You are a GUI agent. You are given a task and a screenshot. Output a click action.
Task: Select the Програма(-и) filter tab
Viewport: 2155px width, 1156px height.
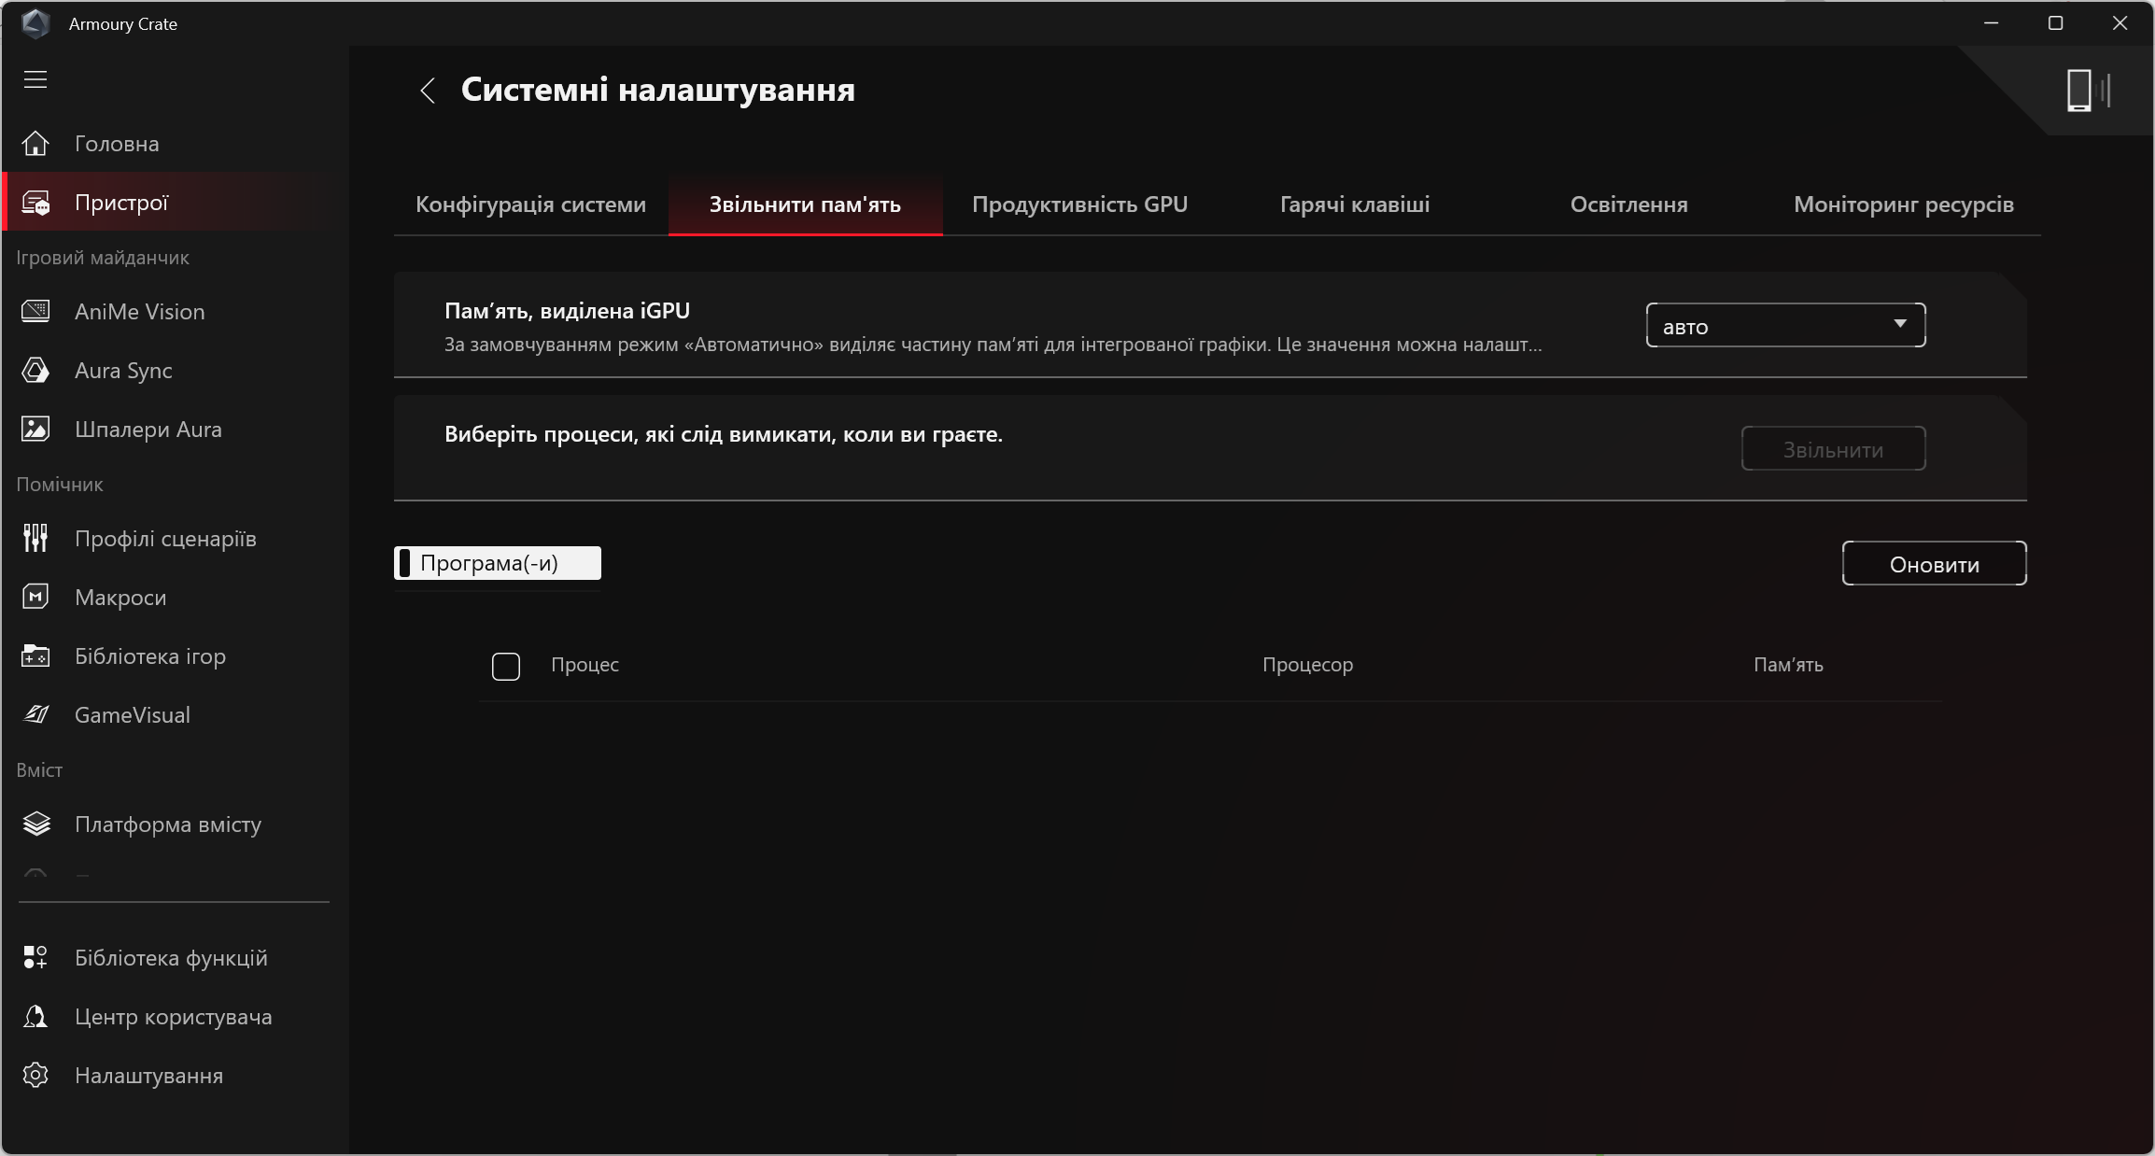pyautogui.click(x=497, y=563)
